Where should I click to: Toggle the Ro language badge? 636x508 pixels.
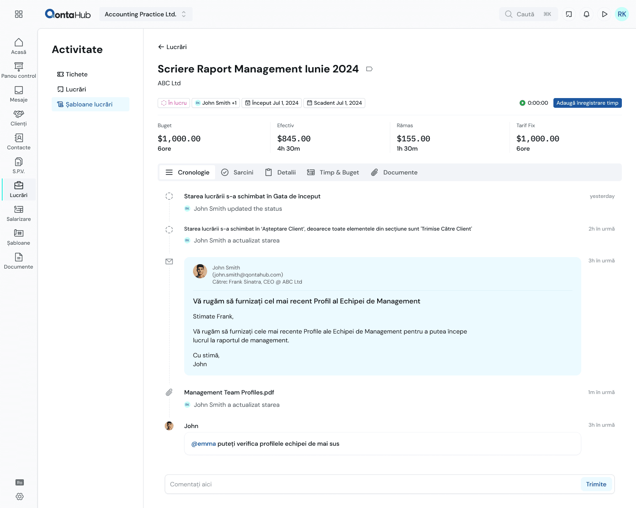[x=19, y=482]
